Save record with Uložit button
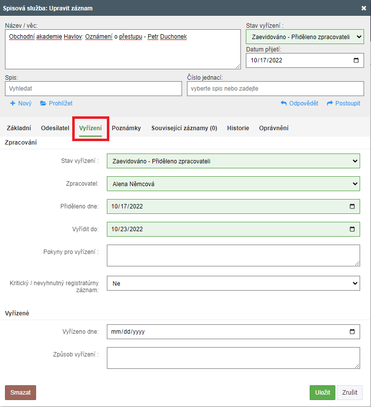 pos(323,393)
